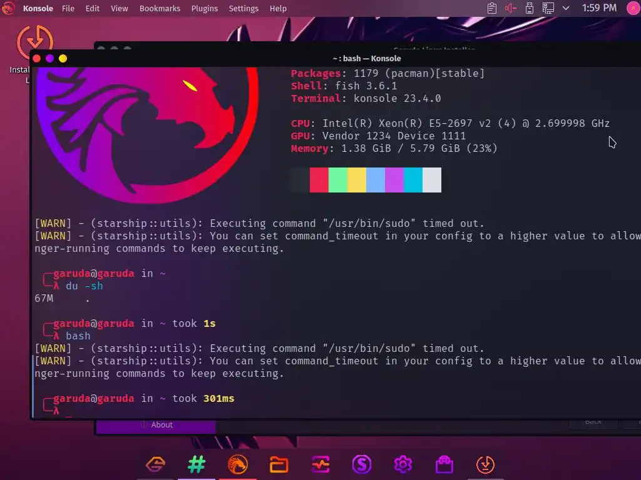Click the 'took 301ms' prompt text
Image resolution: width=641 pixels, height=480 pixels.
203,398
